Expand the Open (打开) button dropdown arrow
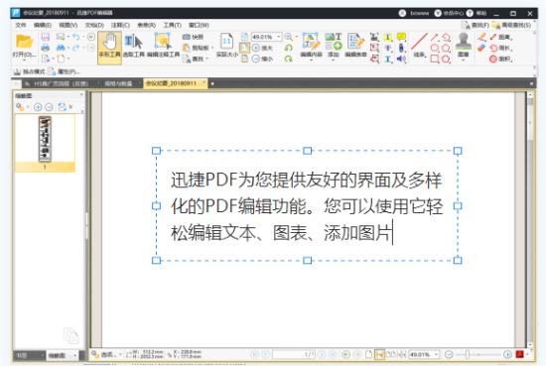This screenshot has width=546, height=366. click(x=24, y=61)
